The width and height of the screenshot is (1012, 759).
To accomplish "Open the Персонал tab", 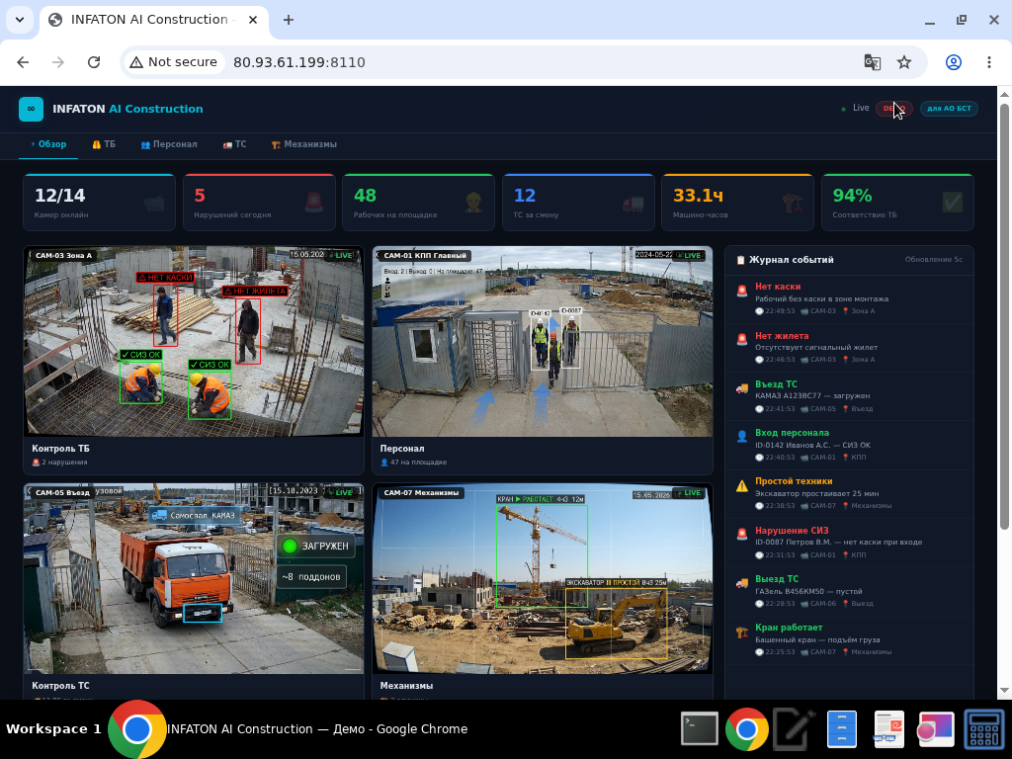I will pyautogui.click(x=169, y=144).
